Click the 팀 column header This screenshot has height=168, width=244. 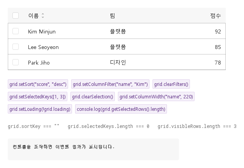point(112,16)
